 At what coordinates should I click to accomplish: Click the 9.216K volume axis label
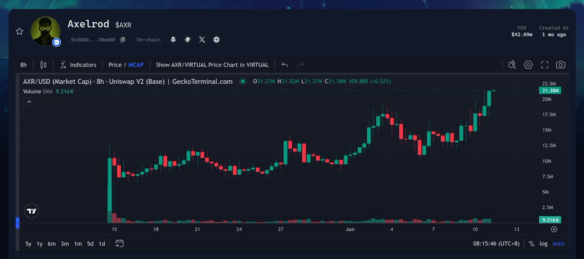coord(550,220)
